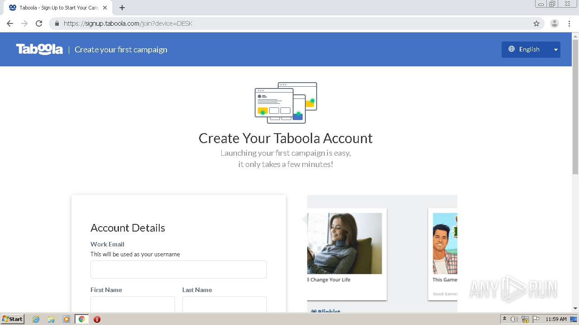Image resolution: width=579 pixels, height=325 pixels.
Task: Click the globe icon beside English
Action: click(512, 49)
